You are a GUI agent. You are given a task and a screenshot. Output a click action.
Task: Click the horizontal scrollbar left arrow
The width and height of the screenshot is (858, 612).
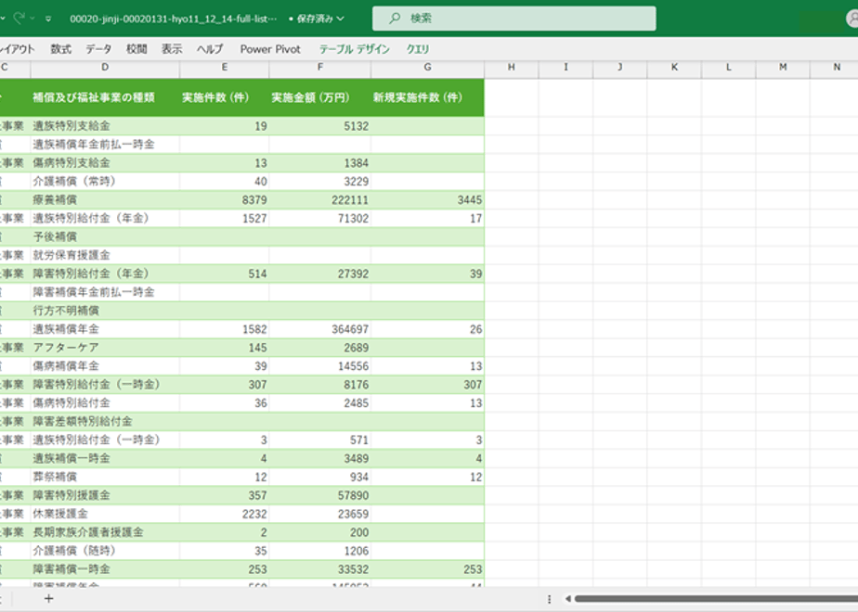point(568,599)
